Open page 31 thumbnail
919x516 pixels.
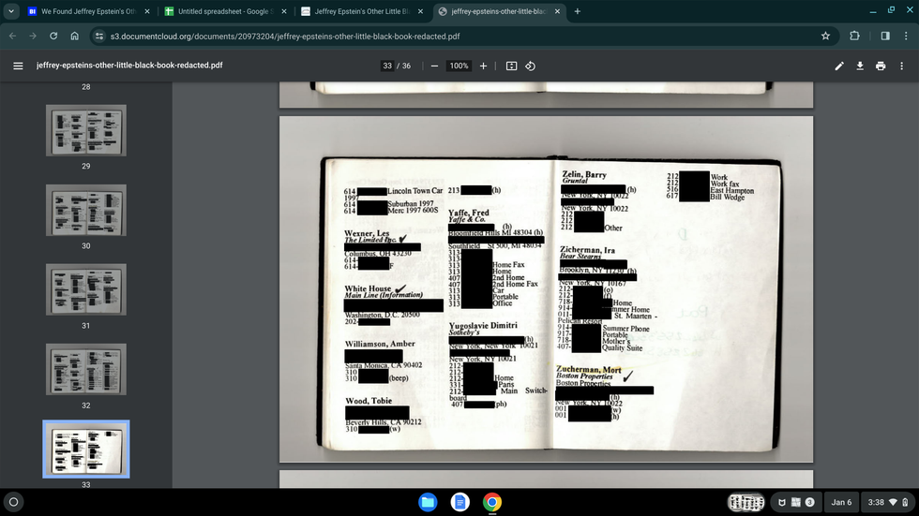(x=86, y=289)
